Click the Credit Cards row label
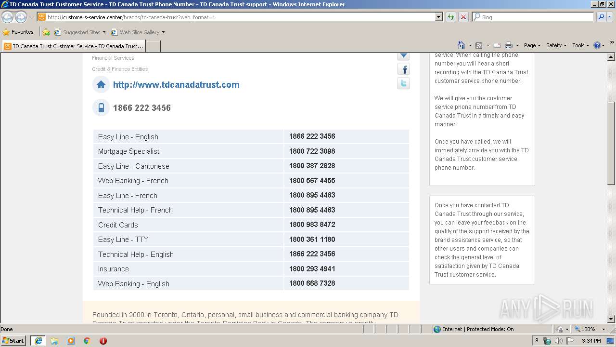This screenshot has height=347, width=616. click(118, 225)
